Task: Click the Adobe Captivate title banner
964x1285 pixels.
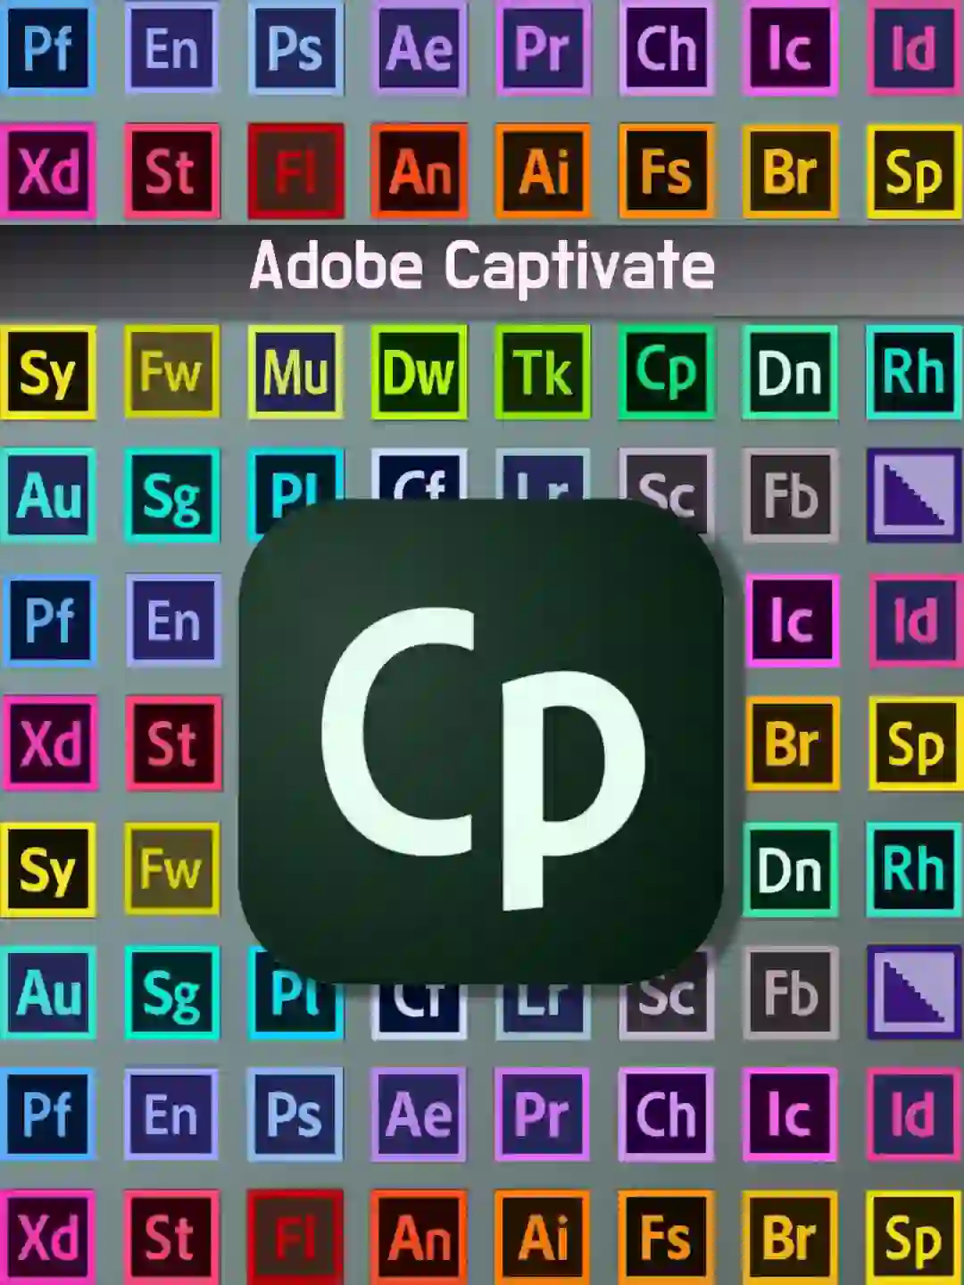Action: 482,265
